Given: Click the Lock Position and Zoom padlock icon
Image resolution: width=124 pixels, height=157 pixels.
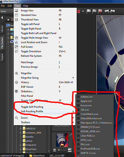Looking at the screenshot, I should [x=16, y=42].
